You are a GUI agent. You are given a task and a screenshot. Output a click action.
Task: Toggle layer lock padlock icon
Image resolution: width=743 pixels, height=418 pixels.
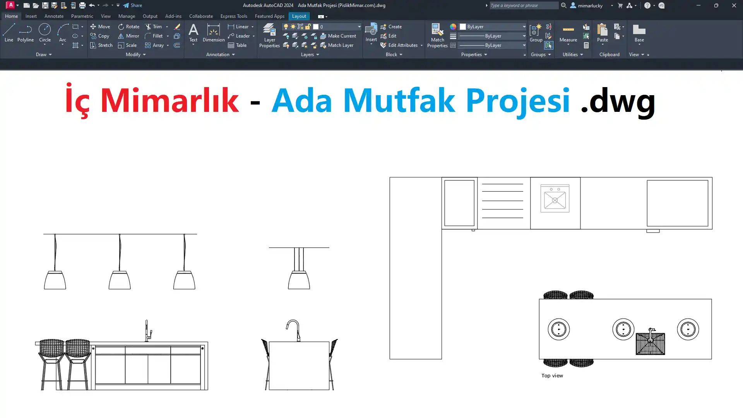tap(308, 27)
